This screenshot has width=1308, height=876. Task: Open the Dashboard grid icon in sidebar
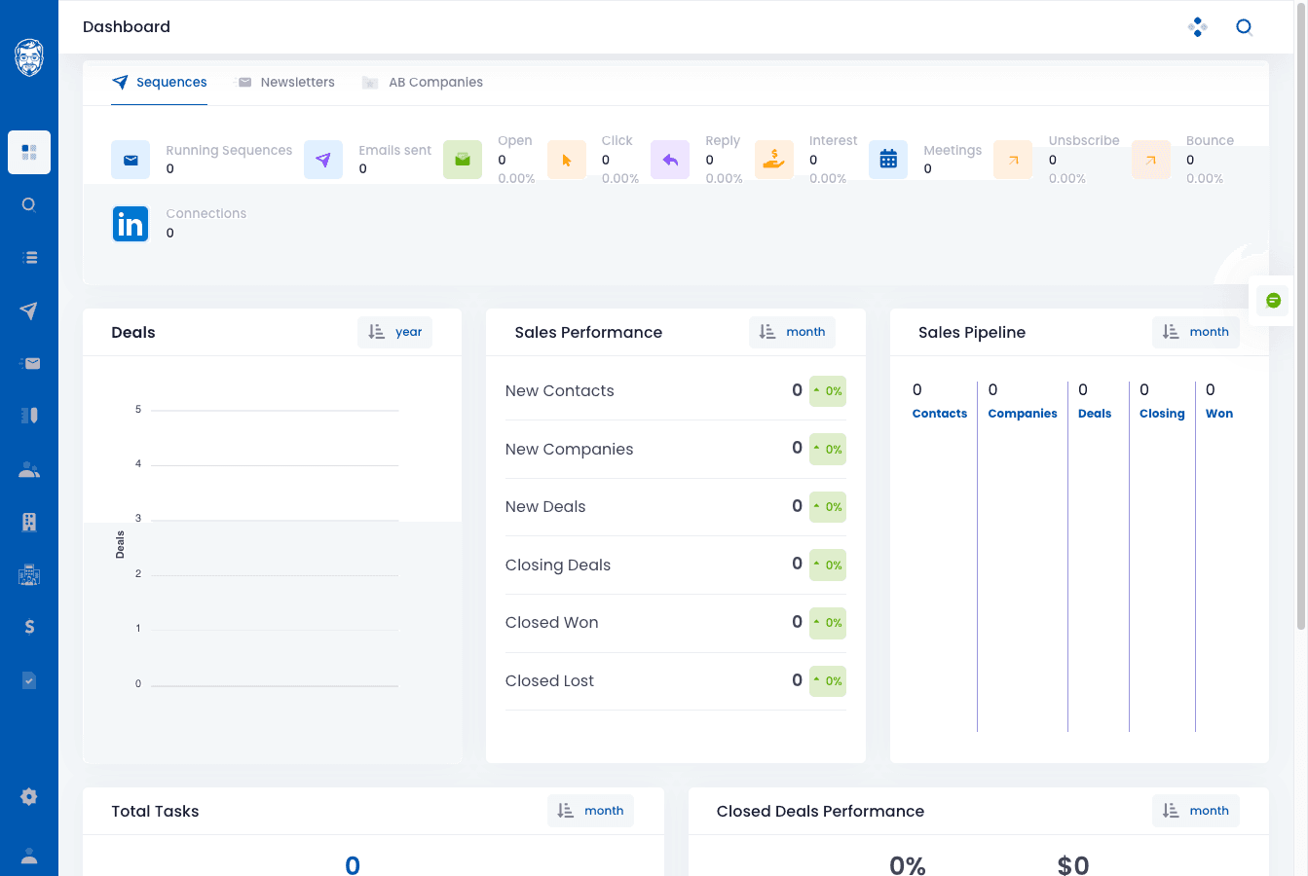[x=28, y=152]
